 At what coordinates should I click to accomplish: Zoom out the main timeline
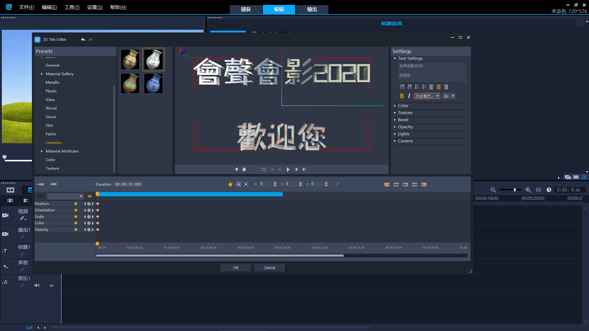pyautogui.click(x=493, y=190)
